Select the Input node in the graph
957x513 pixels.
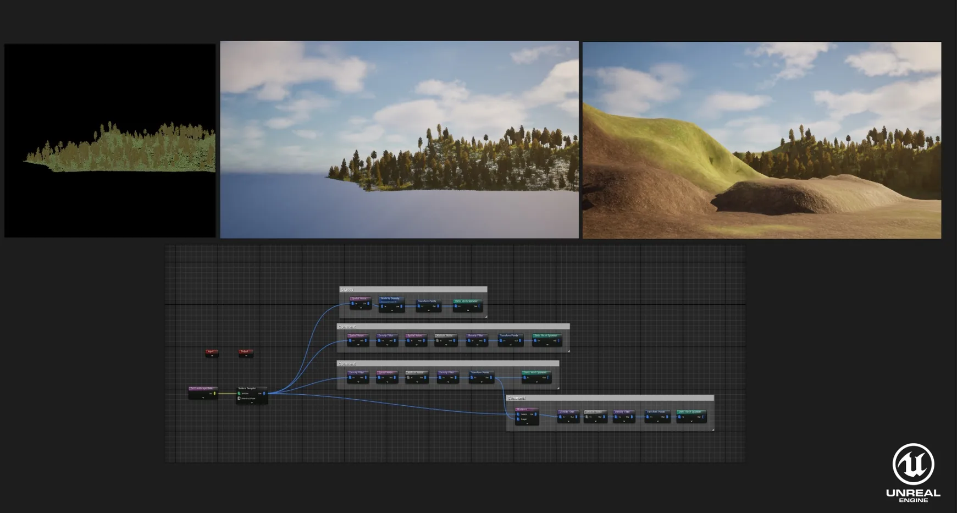pos(212,353)
